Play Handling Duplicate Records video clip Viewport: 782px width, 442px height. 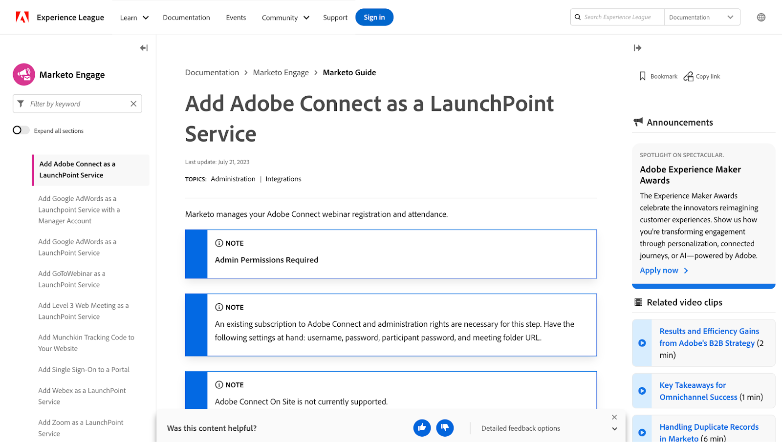(x=642, y=433)
